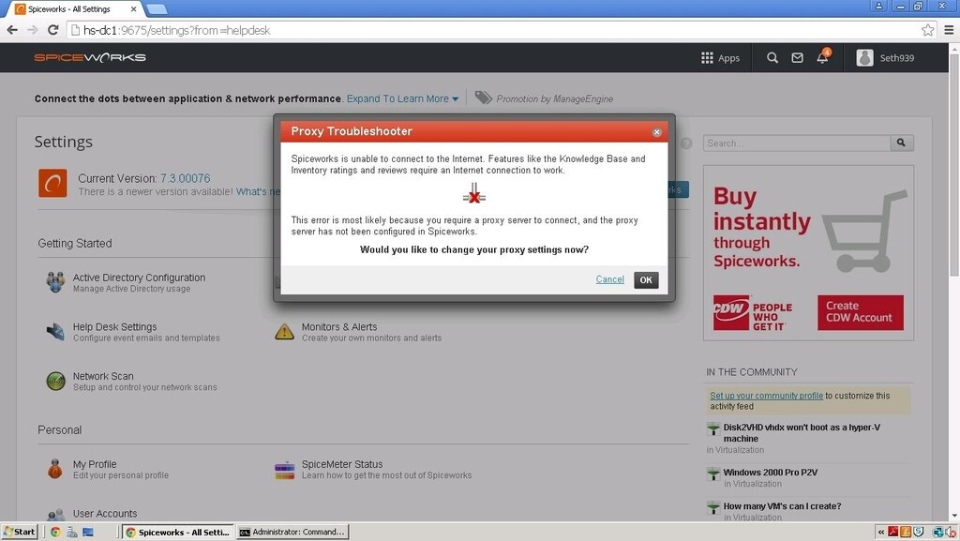Click 'Set up your community profile' link

click(x=766, y=396)
